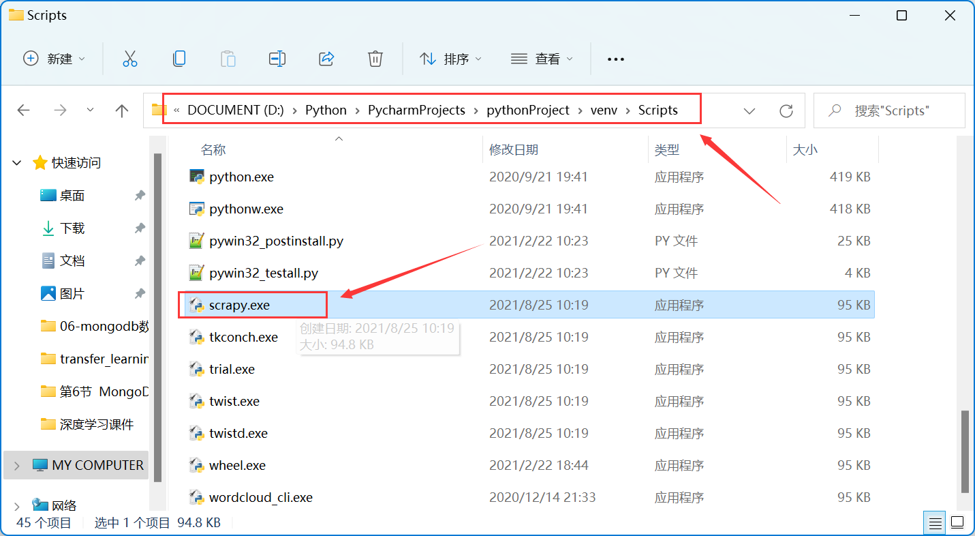975x536 pixels.
Task: Open recent locations dropdown chevron
Action: point(91,110)
